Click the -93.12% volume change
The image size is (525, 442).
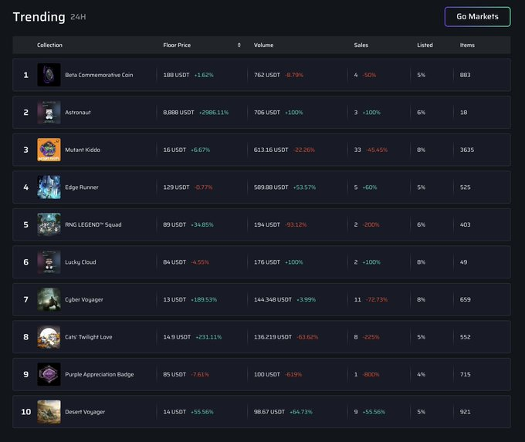pos(296,224)
